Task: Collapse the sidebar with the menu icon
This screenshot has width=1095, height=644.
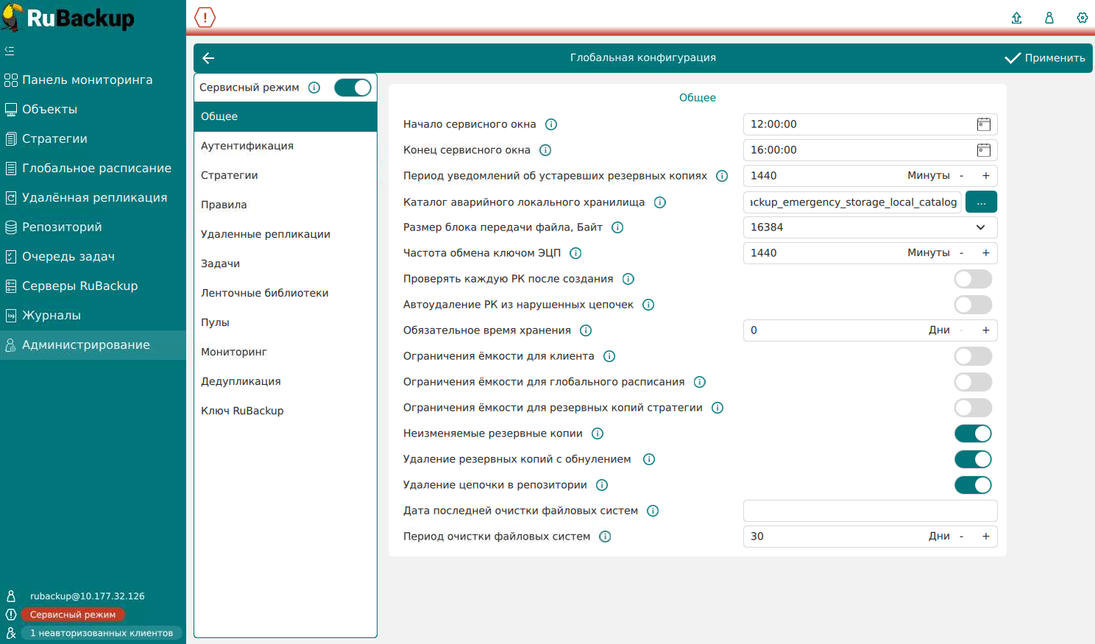Action: (10, 51)
